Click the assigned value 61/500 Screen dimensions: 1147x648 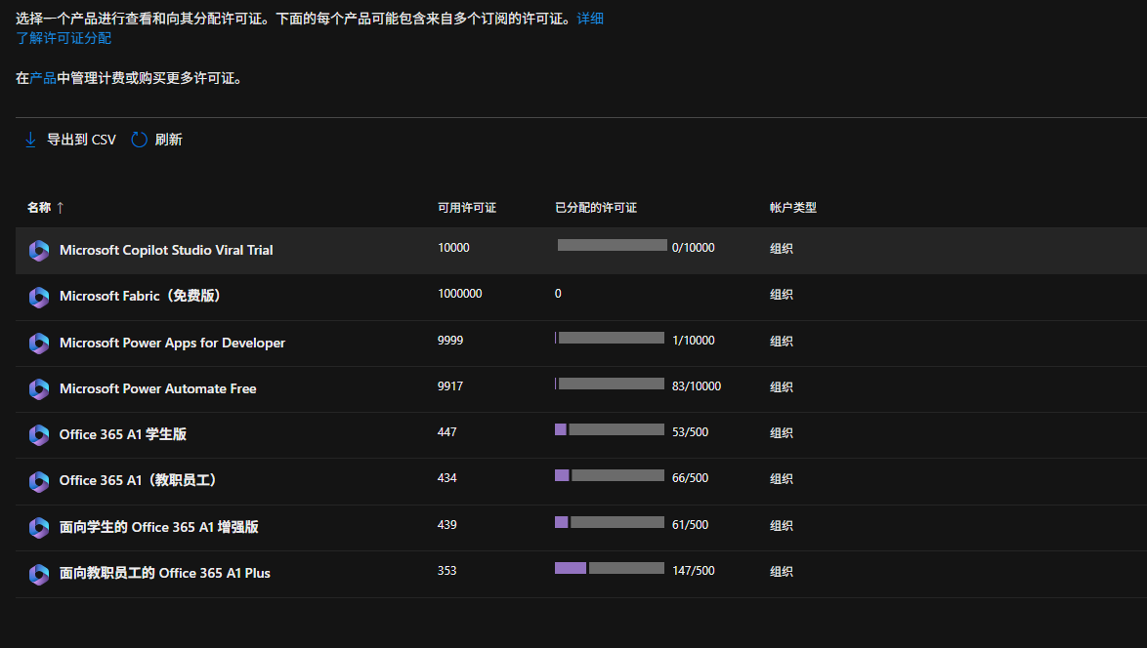pos(690,524)
